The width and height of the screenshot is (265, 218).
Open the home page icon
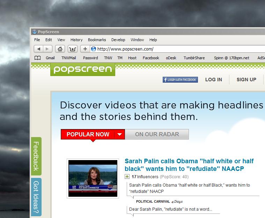pos(60,49)
